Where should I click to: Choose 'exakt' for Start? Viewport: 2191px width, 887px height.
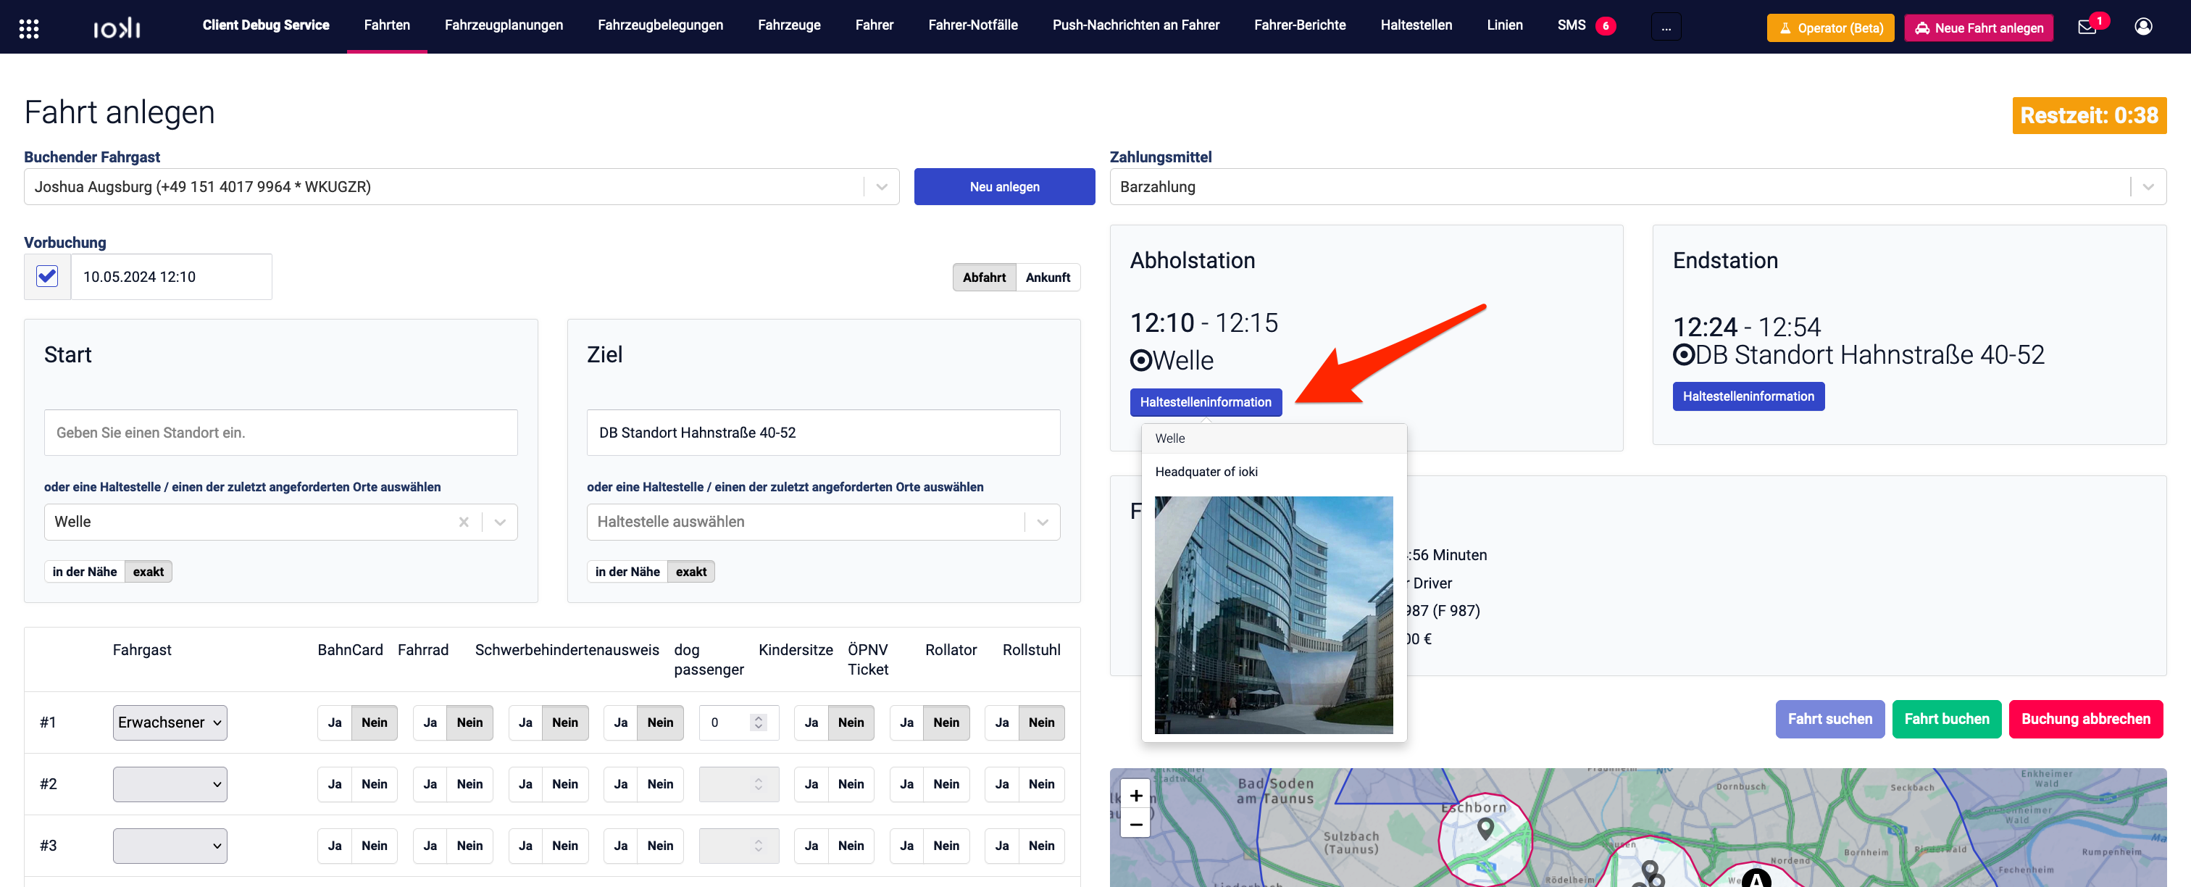click(x=148, y=572)
